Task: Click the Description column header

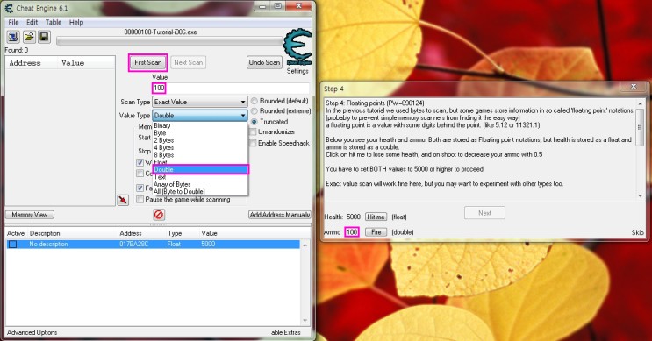Action: (x=45, y=233)
